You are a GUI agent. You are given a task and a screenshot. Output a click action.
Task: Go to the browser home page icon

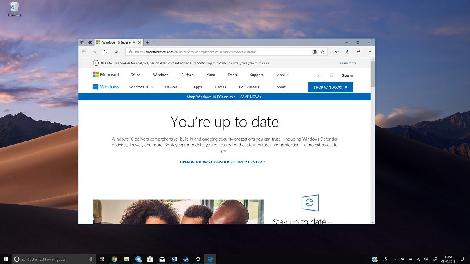[116, 52]
